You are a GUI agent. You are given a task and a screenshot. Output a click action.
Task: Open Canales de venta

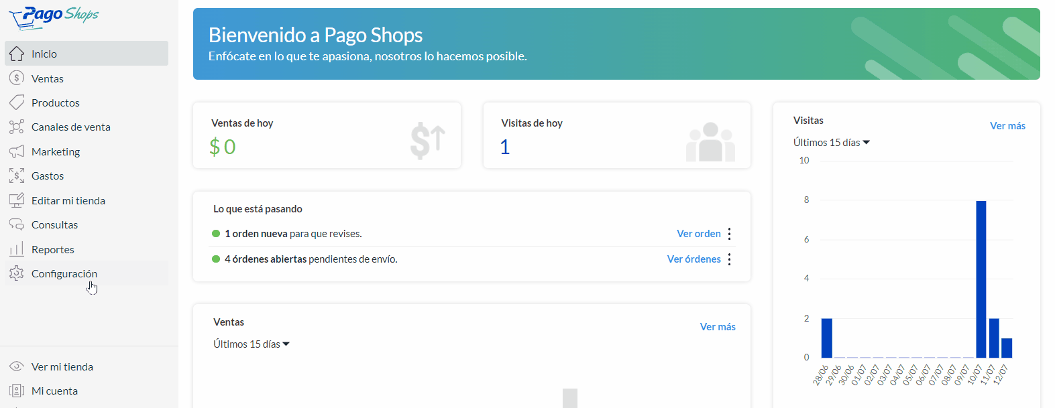point(87,127)
